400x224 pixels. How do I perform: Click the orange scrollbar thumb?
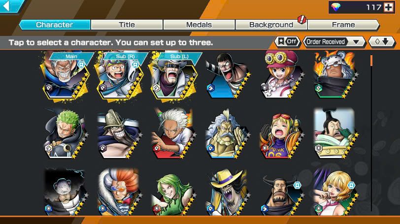[371, 61]
